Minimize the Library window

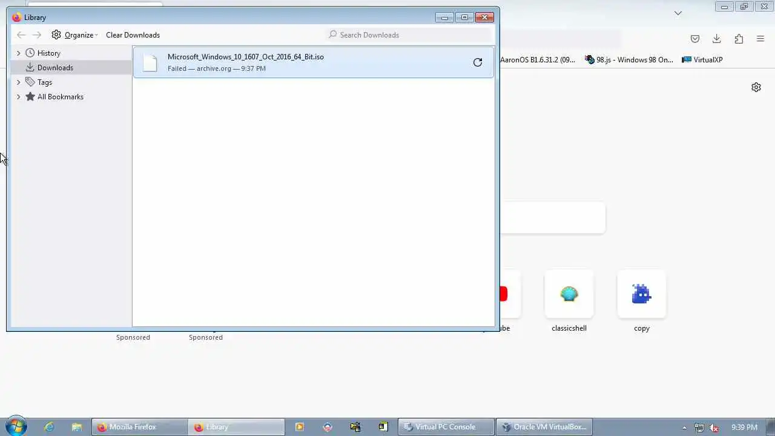point(444,18)
